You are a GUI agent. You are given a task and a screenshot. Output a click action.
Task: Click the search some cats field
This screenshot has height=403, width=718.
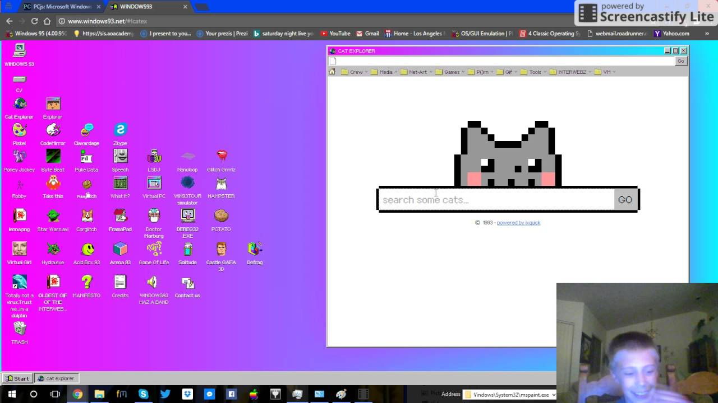click(496, 200)
